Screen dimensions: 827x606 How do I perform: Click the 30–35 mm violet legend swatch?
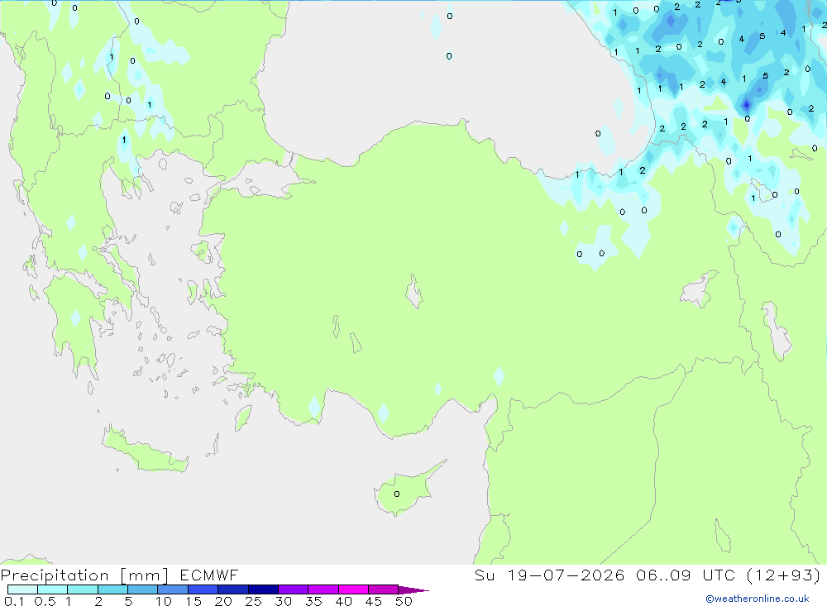294,589
